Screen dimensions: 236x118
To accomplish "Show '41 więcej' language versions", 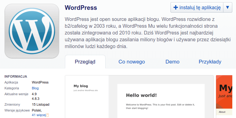I will click(39, 115).
